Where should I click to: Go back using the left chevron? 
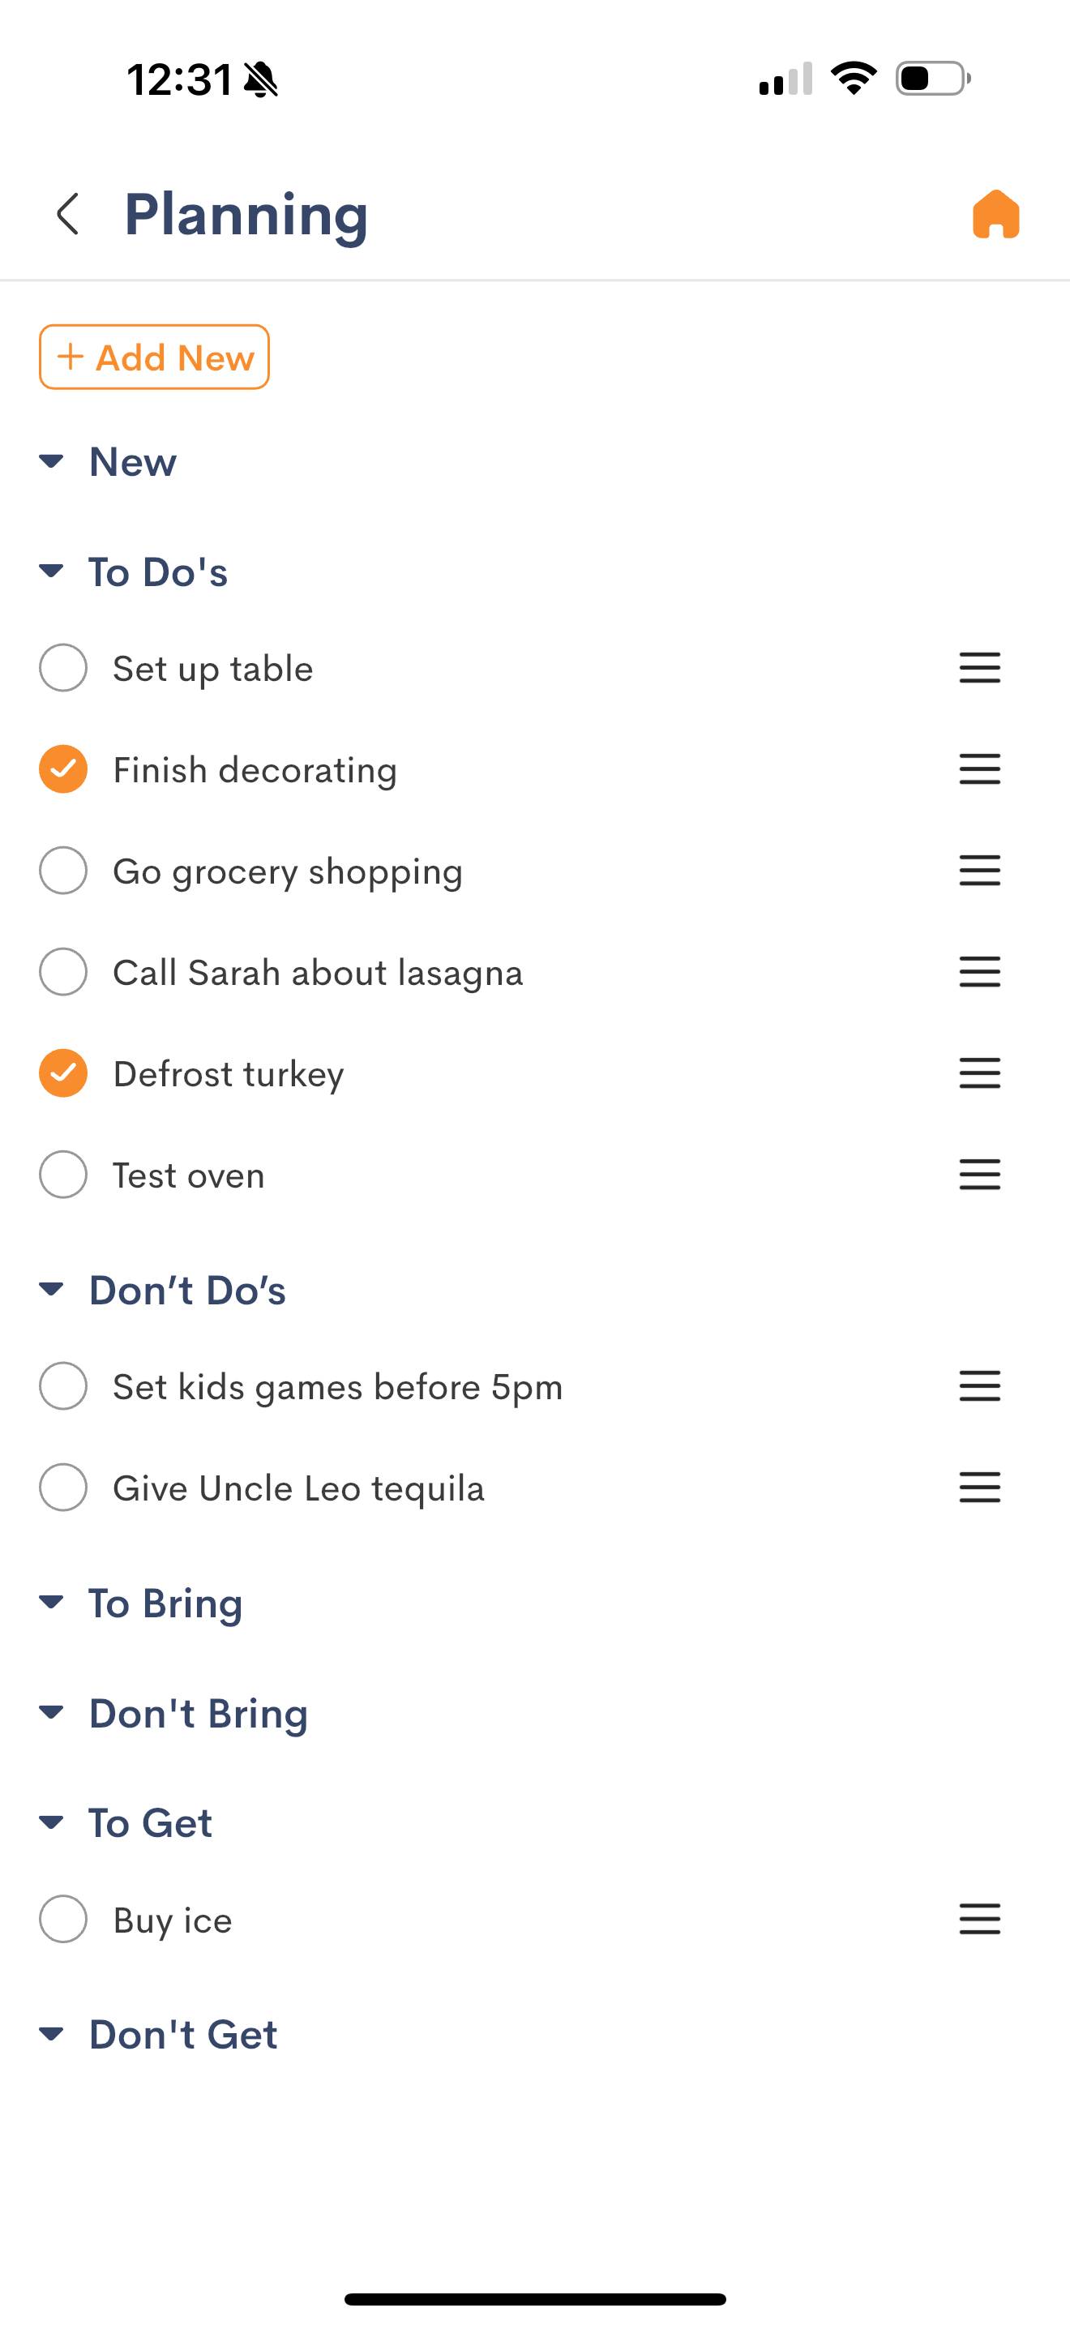coord(67,214)
